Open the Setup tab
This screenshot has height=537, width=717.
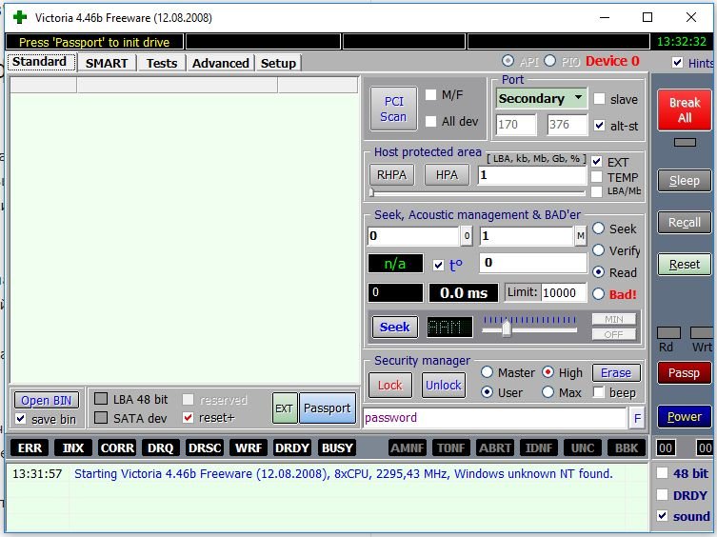tap(278, 63)
